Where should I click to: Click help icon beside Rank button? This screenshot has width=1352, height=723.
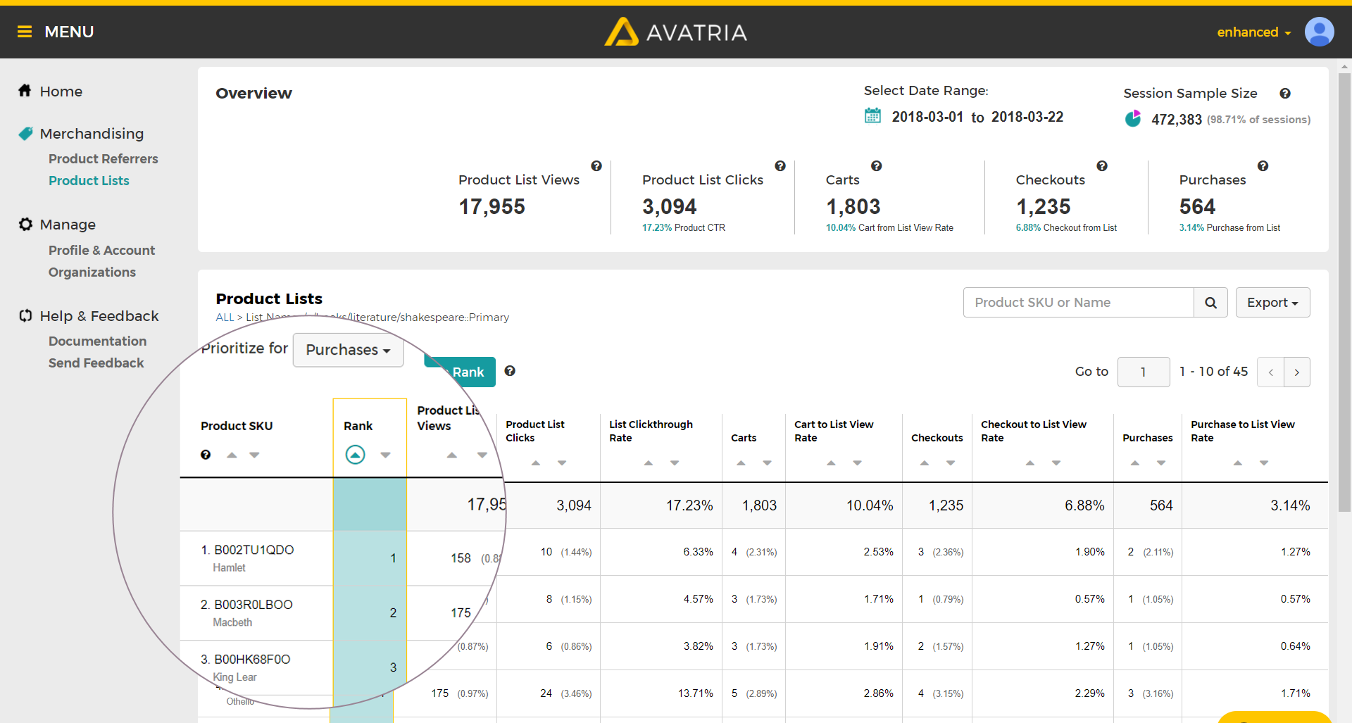coord(510,371)
